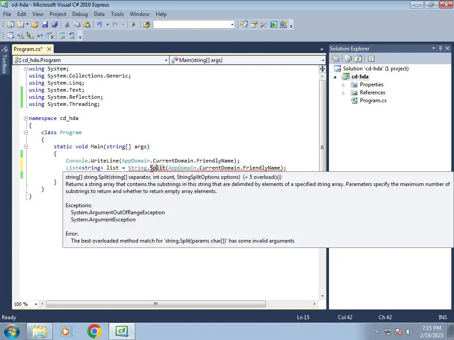Click the Decrease Line Indent icon
The width and height of the screenshot is (454, 340).
50,35
